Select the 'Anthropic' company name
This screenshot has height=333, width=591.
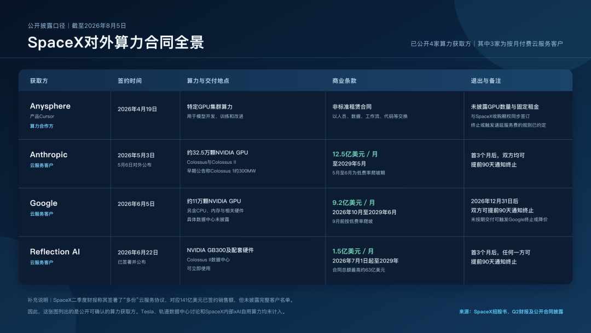pos(49,154)
